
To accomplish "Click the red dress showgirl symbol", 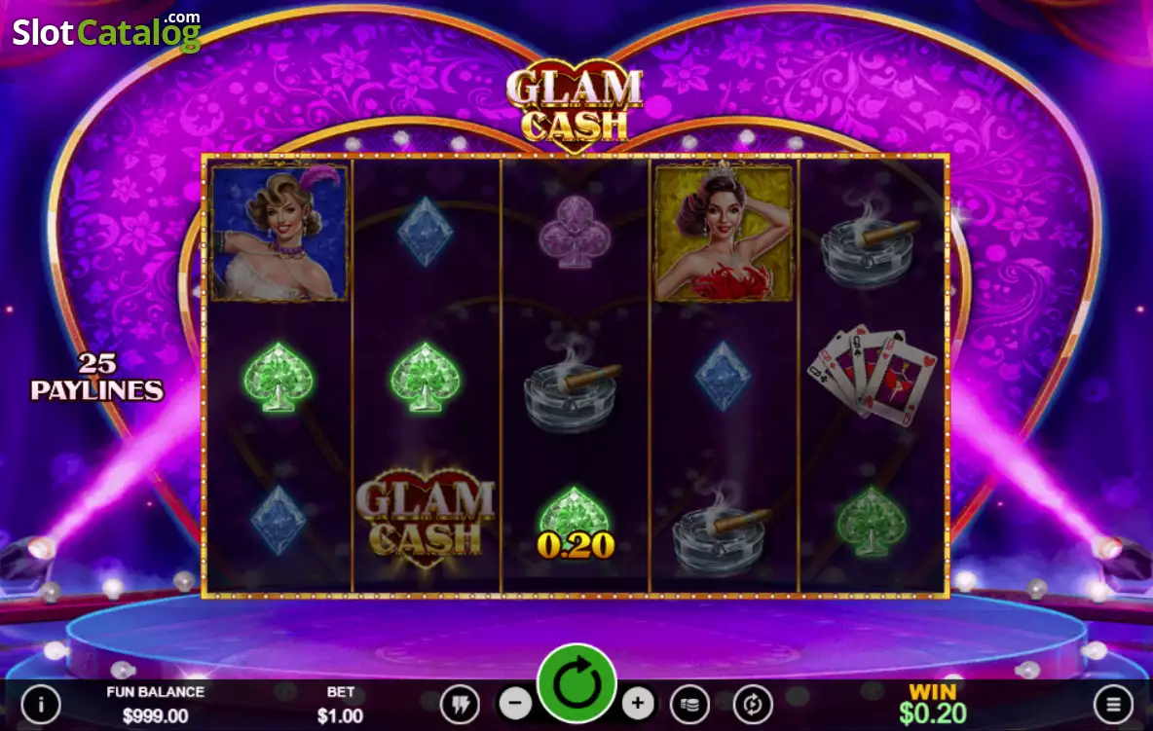I will point(724,233).
